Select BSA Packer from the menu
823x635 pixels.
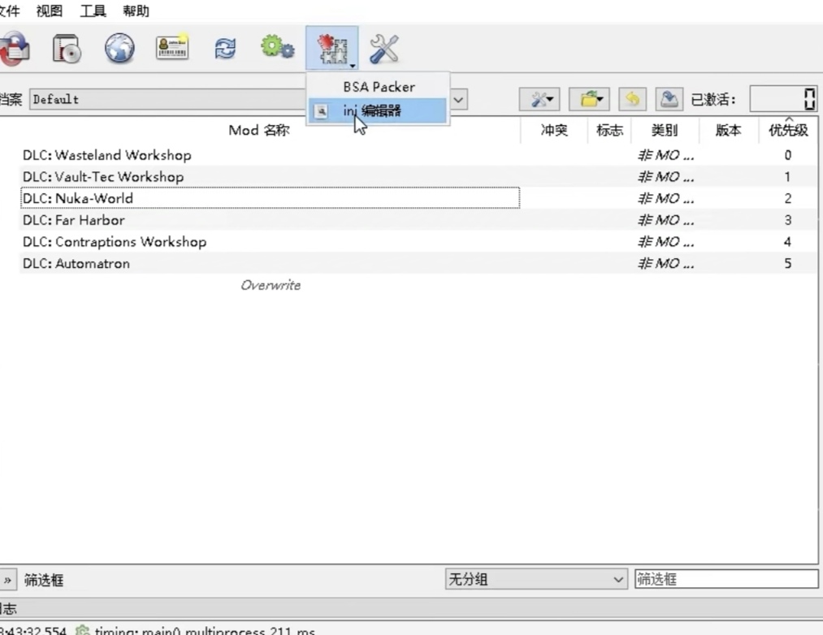click(x=379, y=87)
